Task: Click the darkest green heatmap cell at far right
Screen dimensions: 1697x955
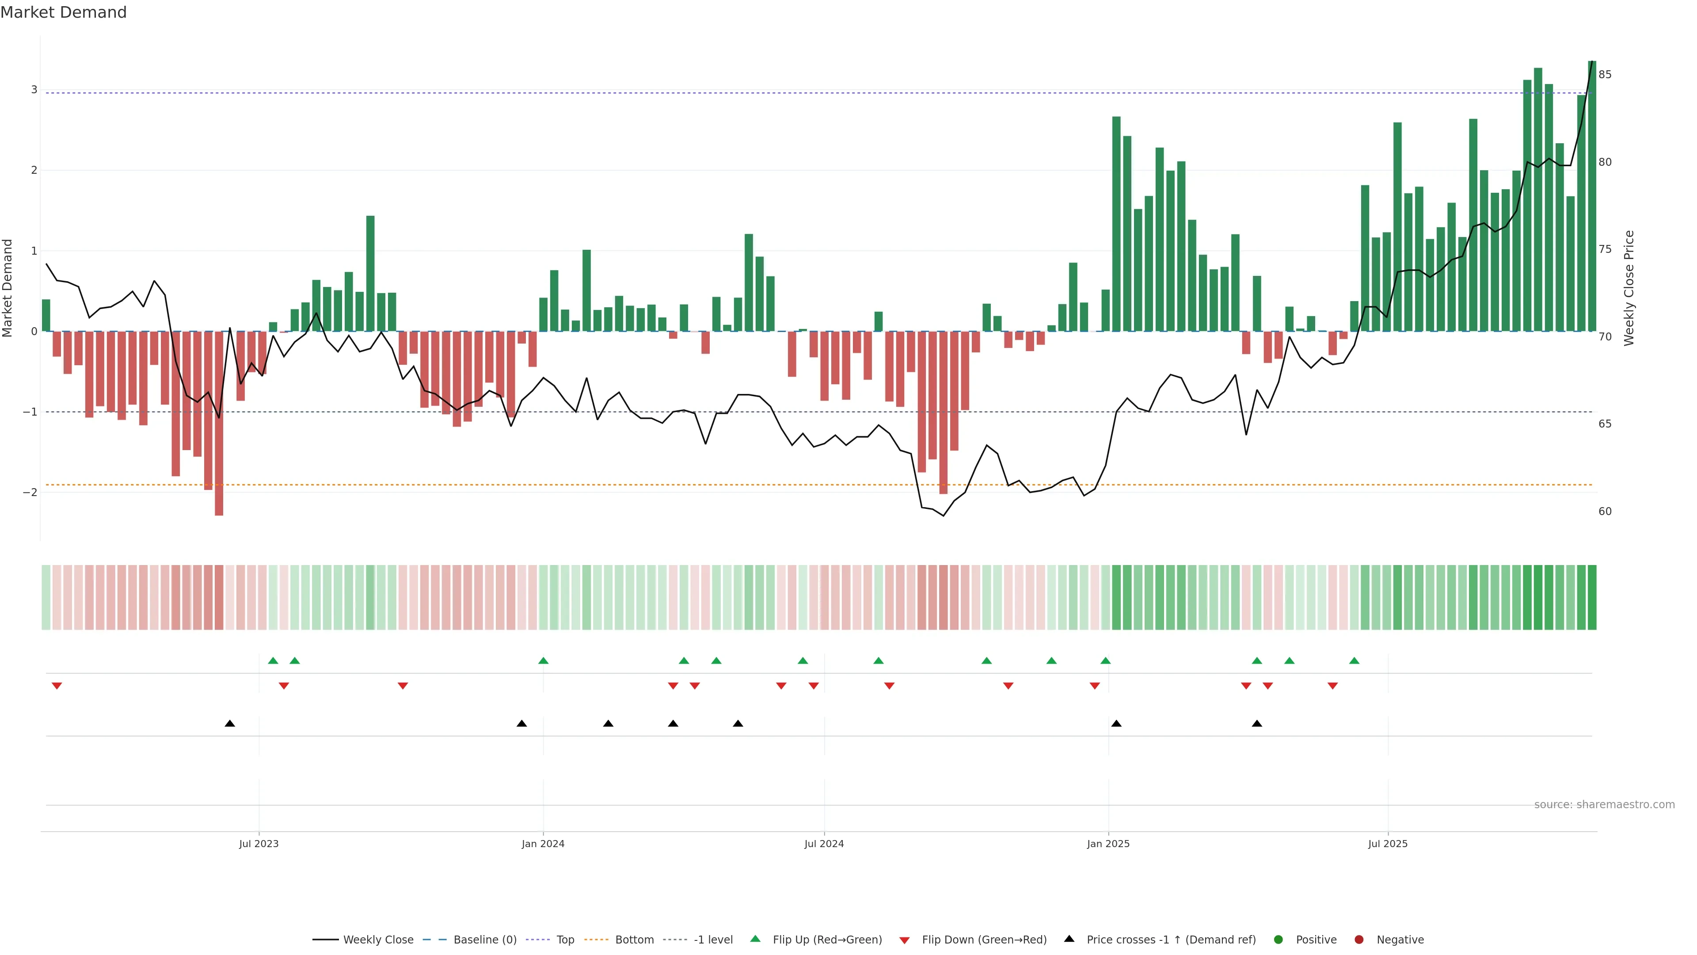Action: point(1592,597)
